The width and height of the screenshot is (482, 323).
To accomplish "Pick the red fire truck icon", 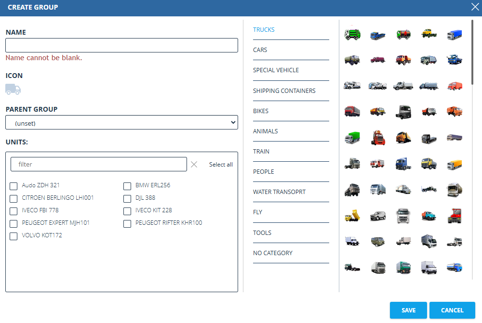I will [x=378, y=164].
